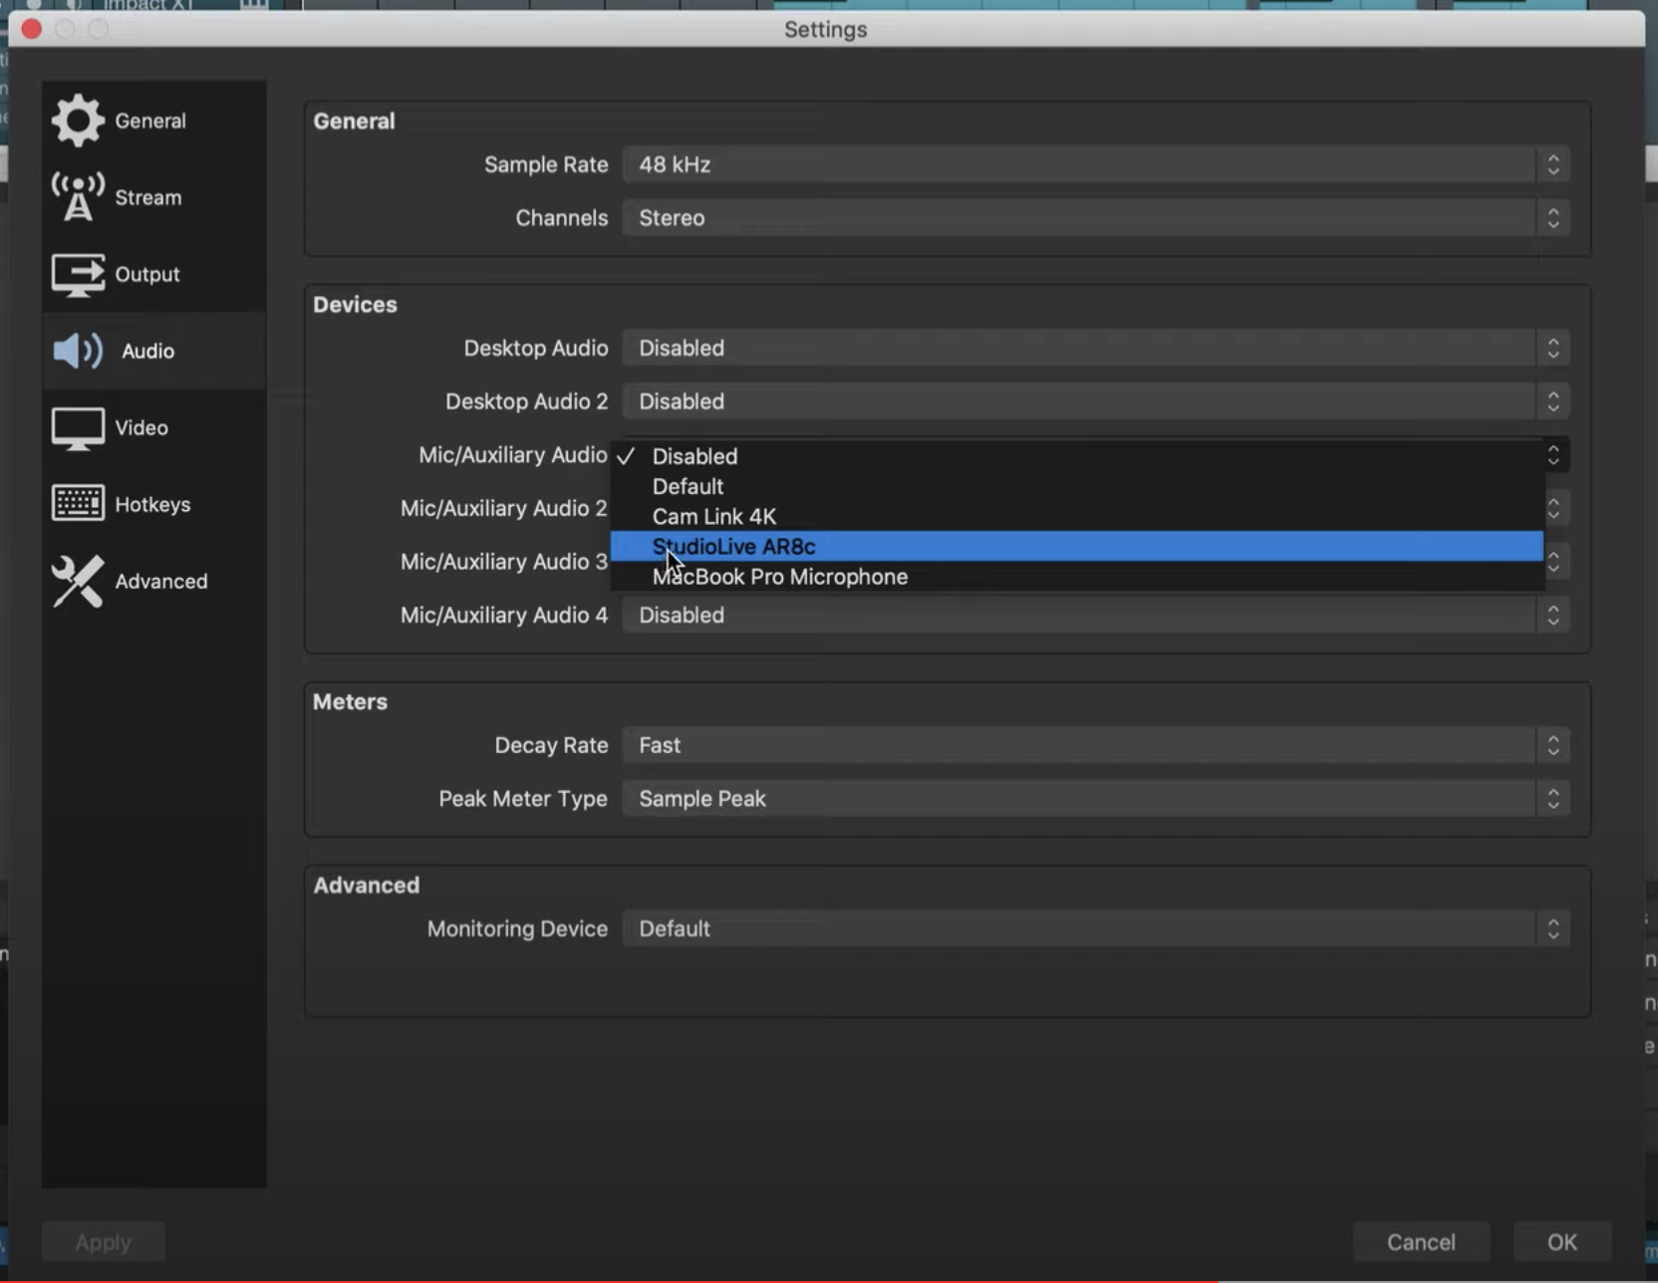Choose Cam Link 4K audio device
This screenshot has width=1658, height=1283.
point(1077,516)
